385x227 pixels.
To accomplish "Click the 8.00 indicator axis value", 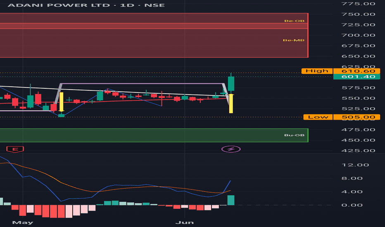I will 352,178.
